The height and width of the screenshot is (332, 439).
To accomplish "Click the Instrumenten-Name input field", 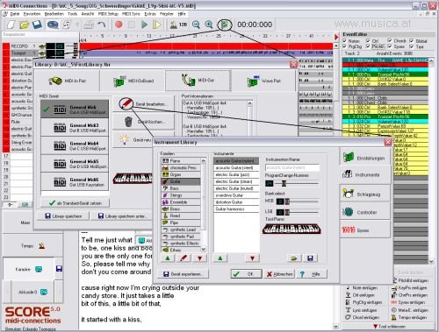I will pos(292,167).
